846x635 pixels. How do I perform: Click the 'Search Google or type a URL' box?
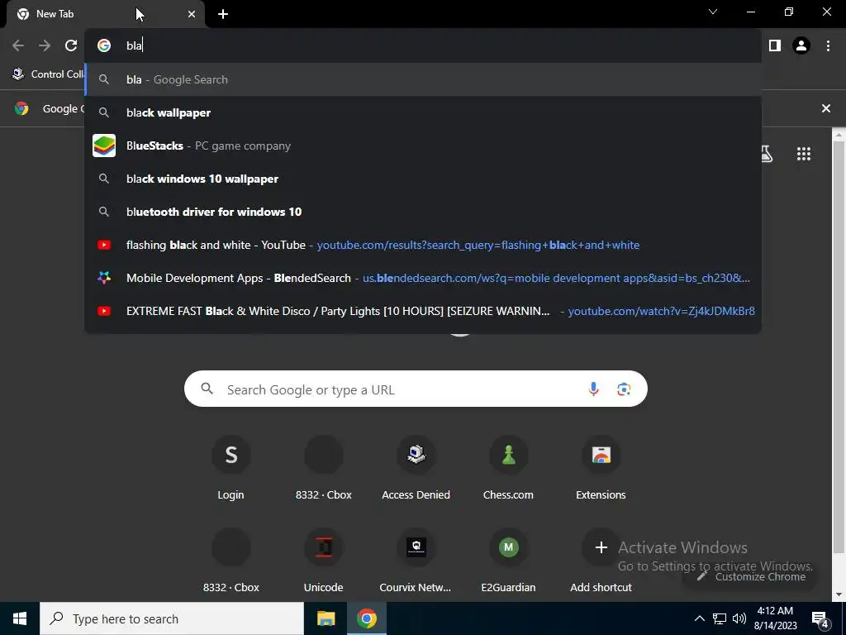point(416,389)
